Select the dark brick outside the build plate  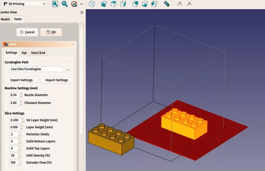click(x=111, y=139)
